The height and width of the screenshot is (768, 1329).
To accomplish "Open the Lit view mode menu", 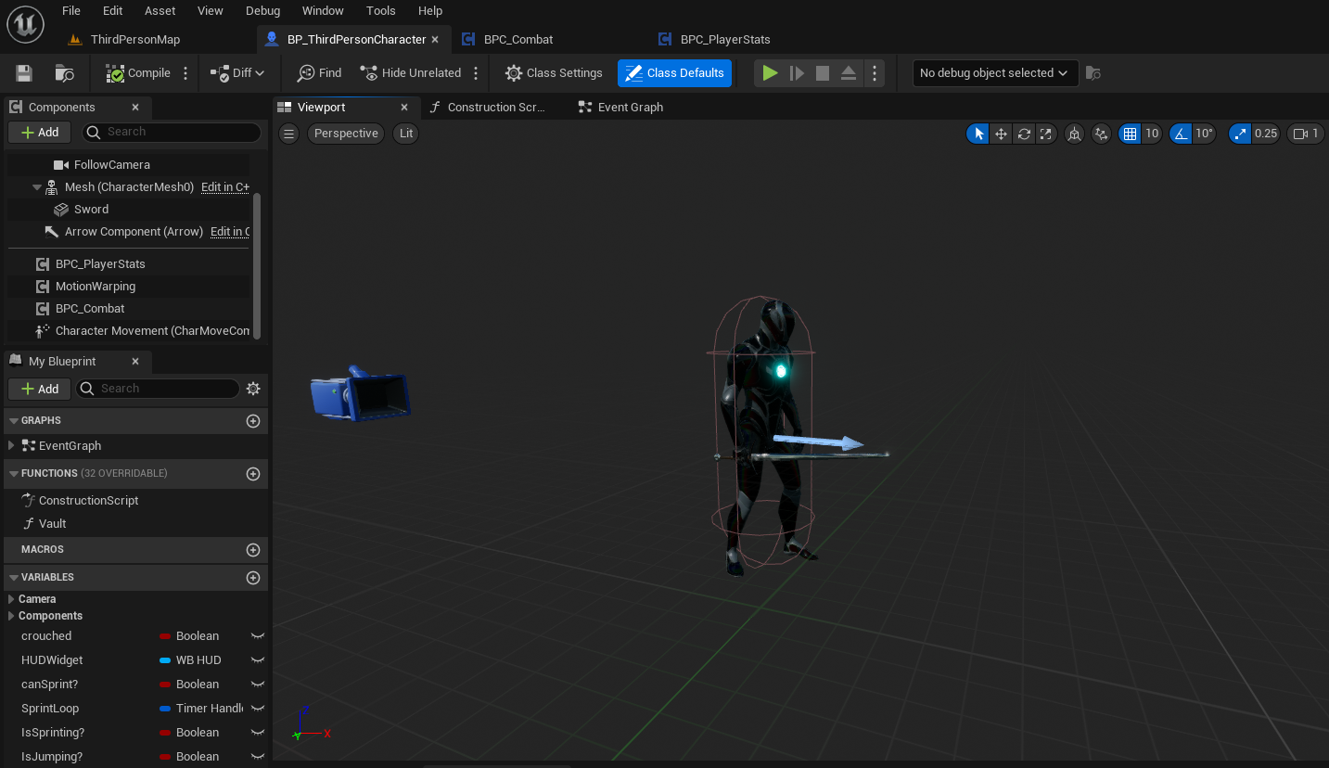I will click(x=406, y=134).
